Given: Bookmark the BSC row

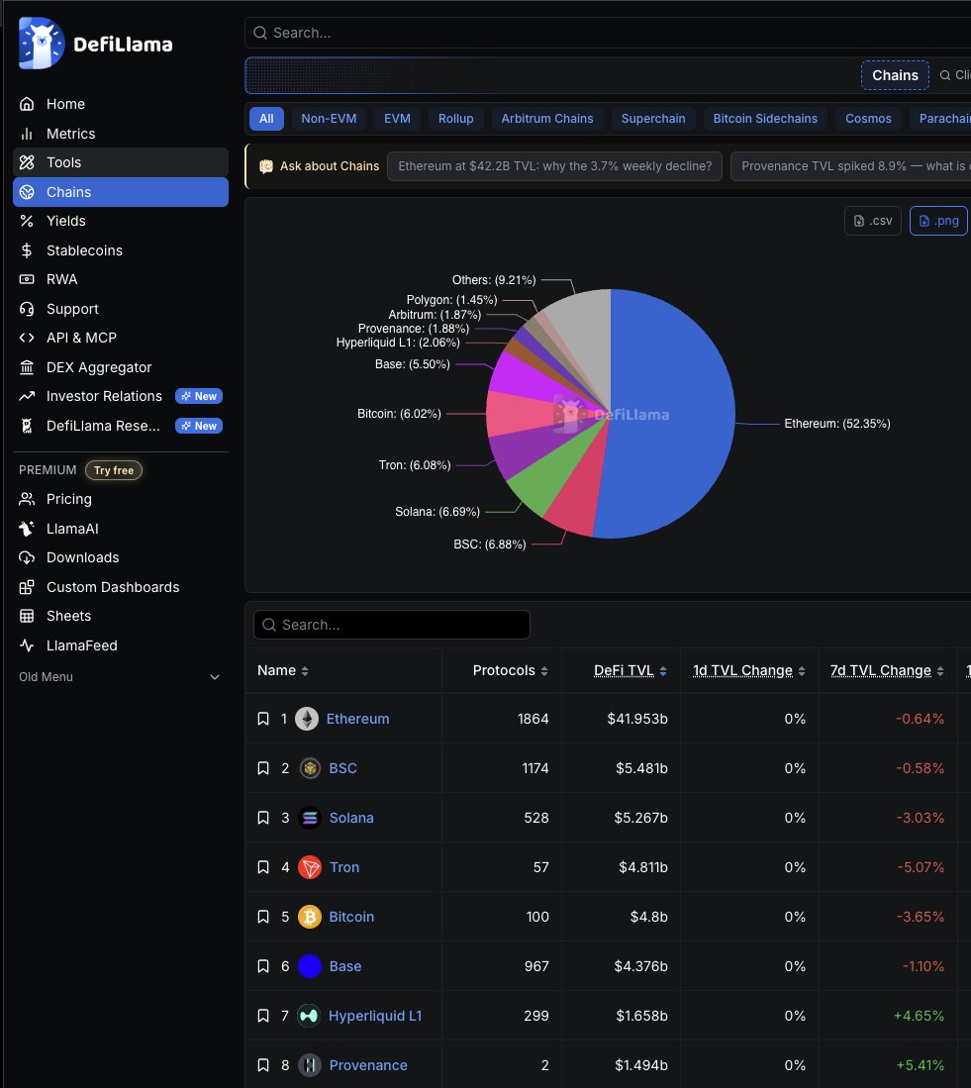Looking at the screenshot, I should 263,768.
